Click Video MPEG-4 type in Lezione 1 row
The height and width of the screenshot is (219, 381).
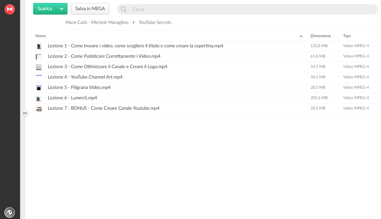pyautogui.click(x=356, y=46)
